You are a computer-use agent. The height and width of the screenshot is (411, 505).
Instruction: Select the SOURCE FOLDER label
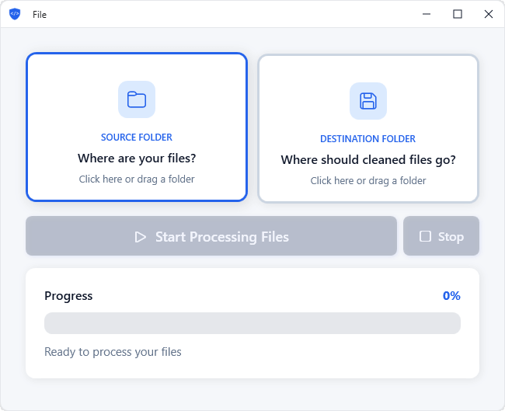[137, 138]
